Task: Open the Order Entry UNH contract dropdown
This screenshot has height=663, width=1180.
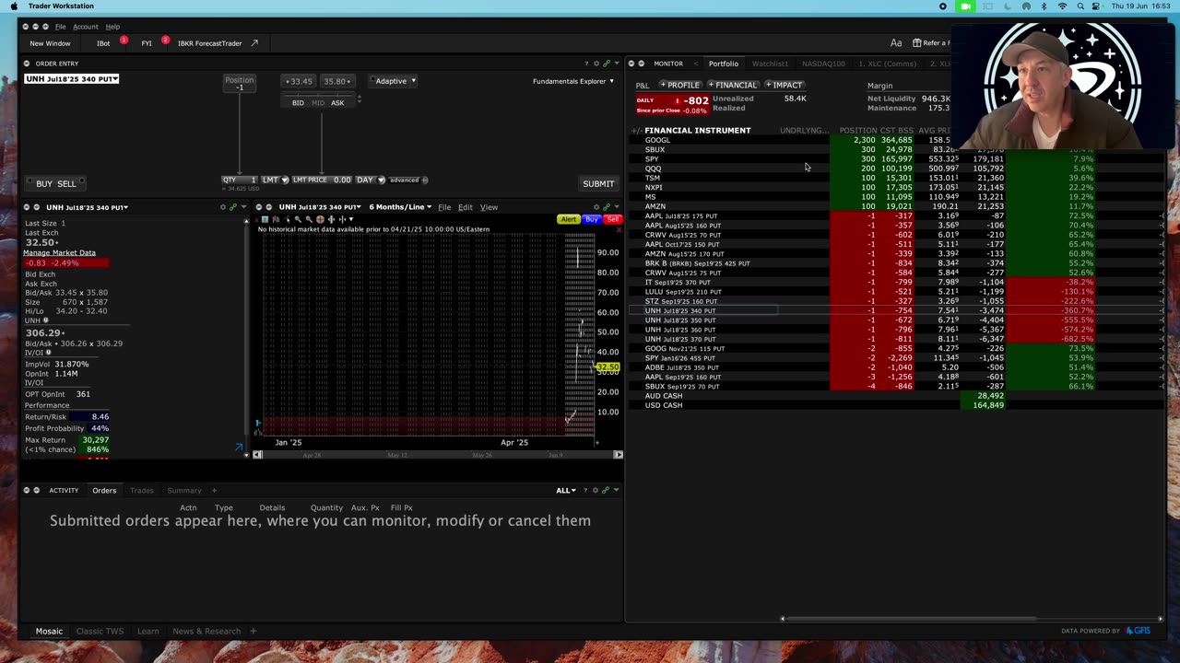Action: [72, 79]
